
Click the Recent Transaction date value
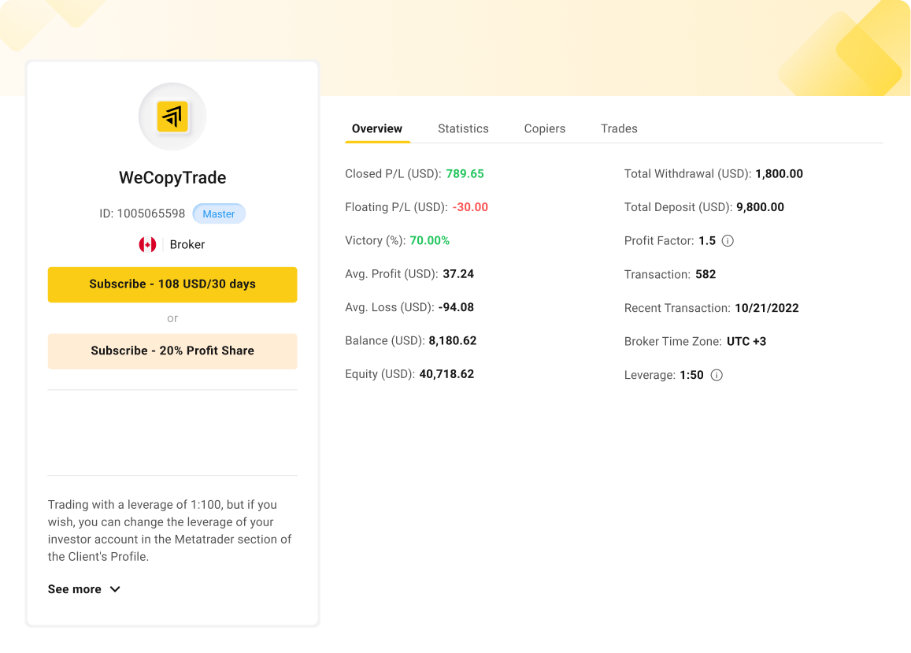(x=767, y=307)
